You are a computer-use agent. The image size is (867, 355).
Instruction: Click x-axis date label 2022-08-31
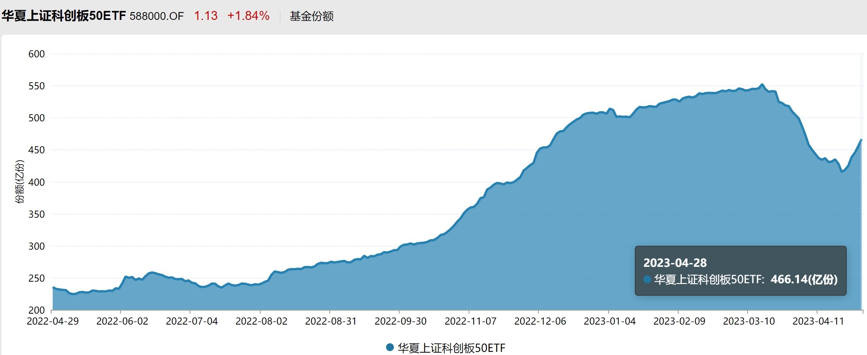[331, 321]
